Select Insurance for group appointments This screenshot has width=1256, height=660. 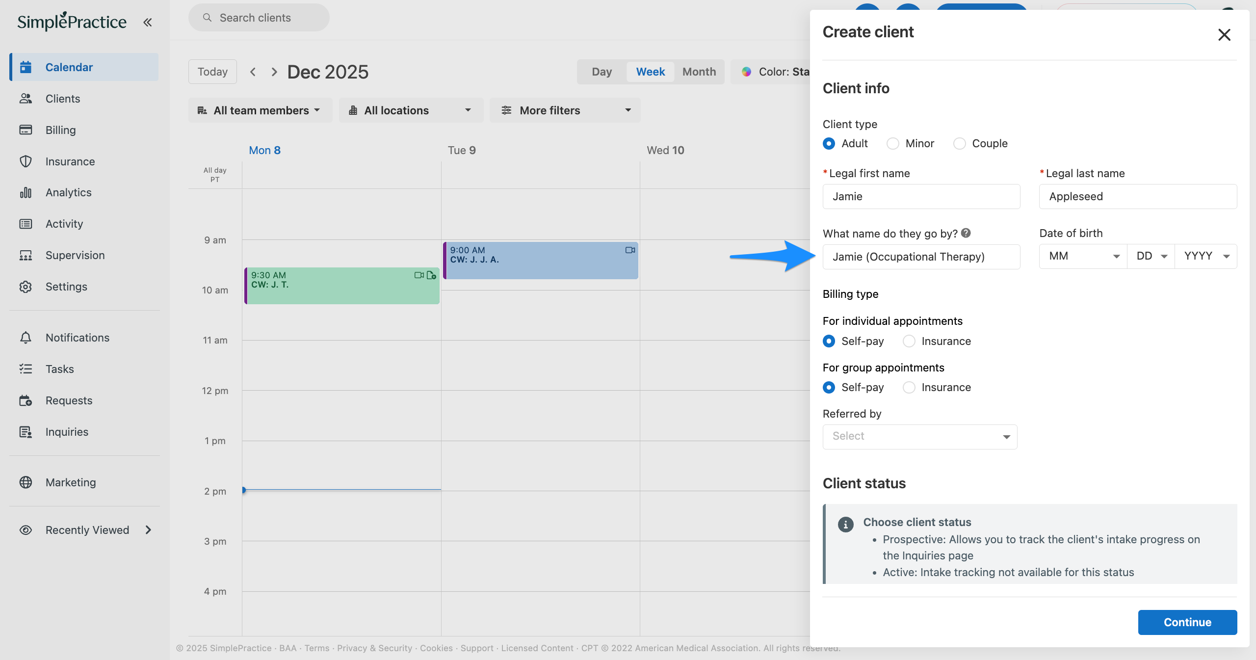tap(909, 387)
